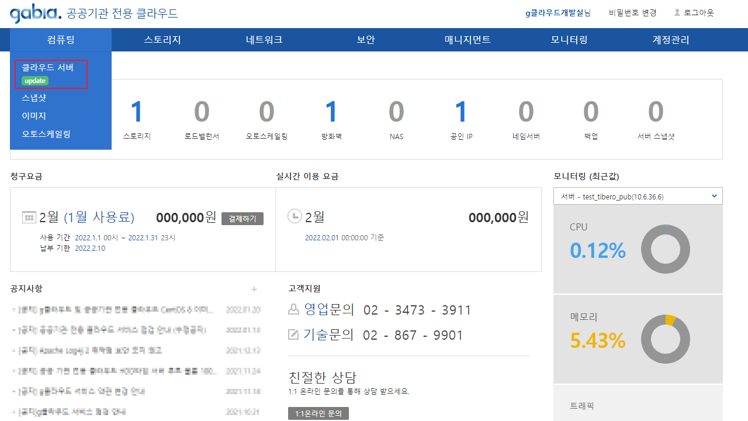Click the plus icon beside 공지사항
The width and height of the screenshot is (748, 421).
click(x=254, y=289)
